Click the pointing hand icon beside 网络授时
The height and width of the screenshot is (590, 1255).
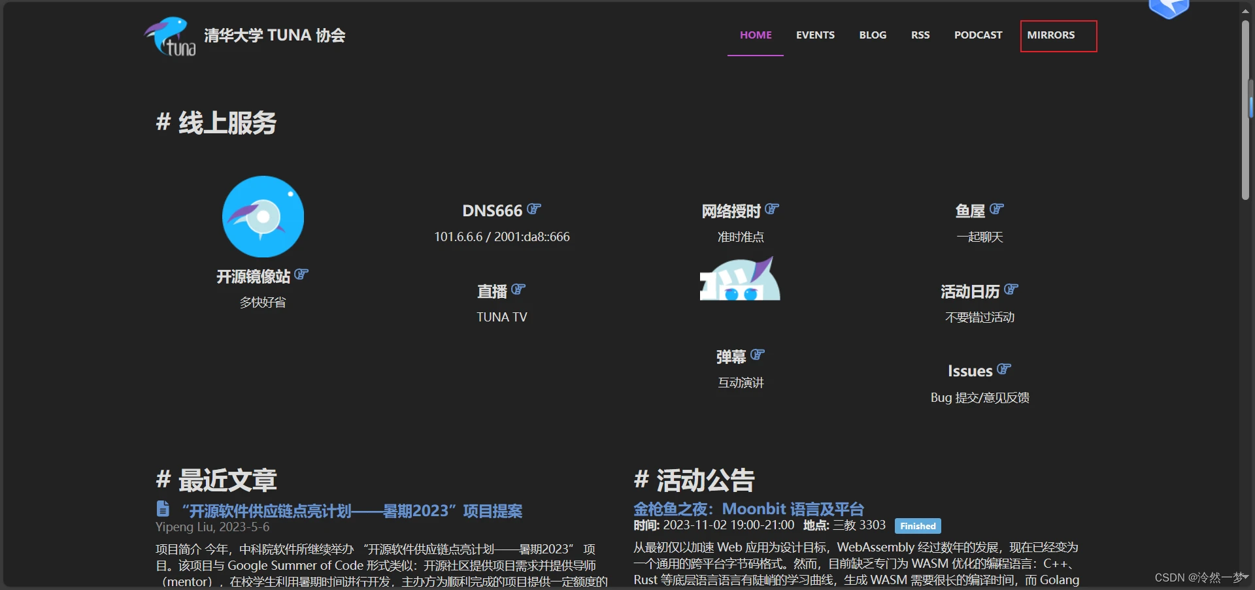click(772, 209)
